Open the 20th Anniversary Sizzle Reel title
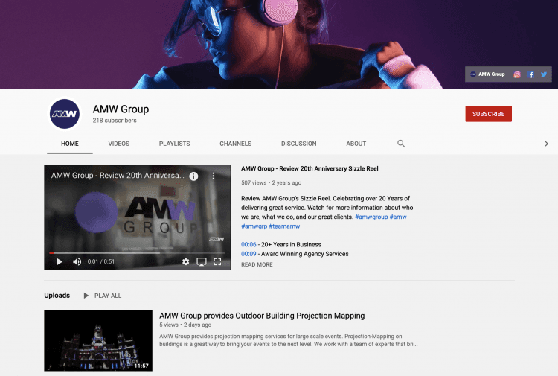 [310, 168]
